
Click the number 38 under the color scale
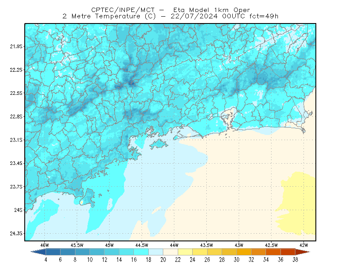point(295,260)
